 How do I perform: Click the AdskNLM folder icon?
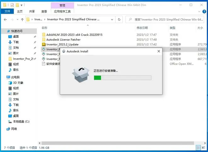point(43,35)
